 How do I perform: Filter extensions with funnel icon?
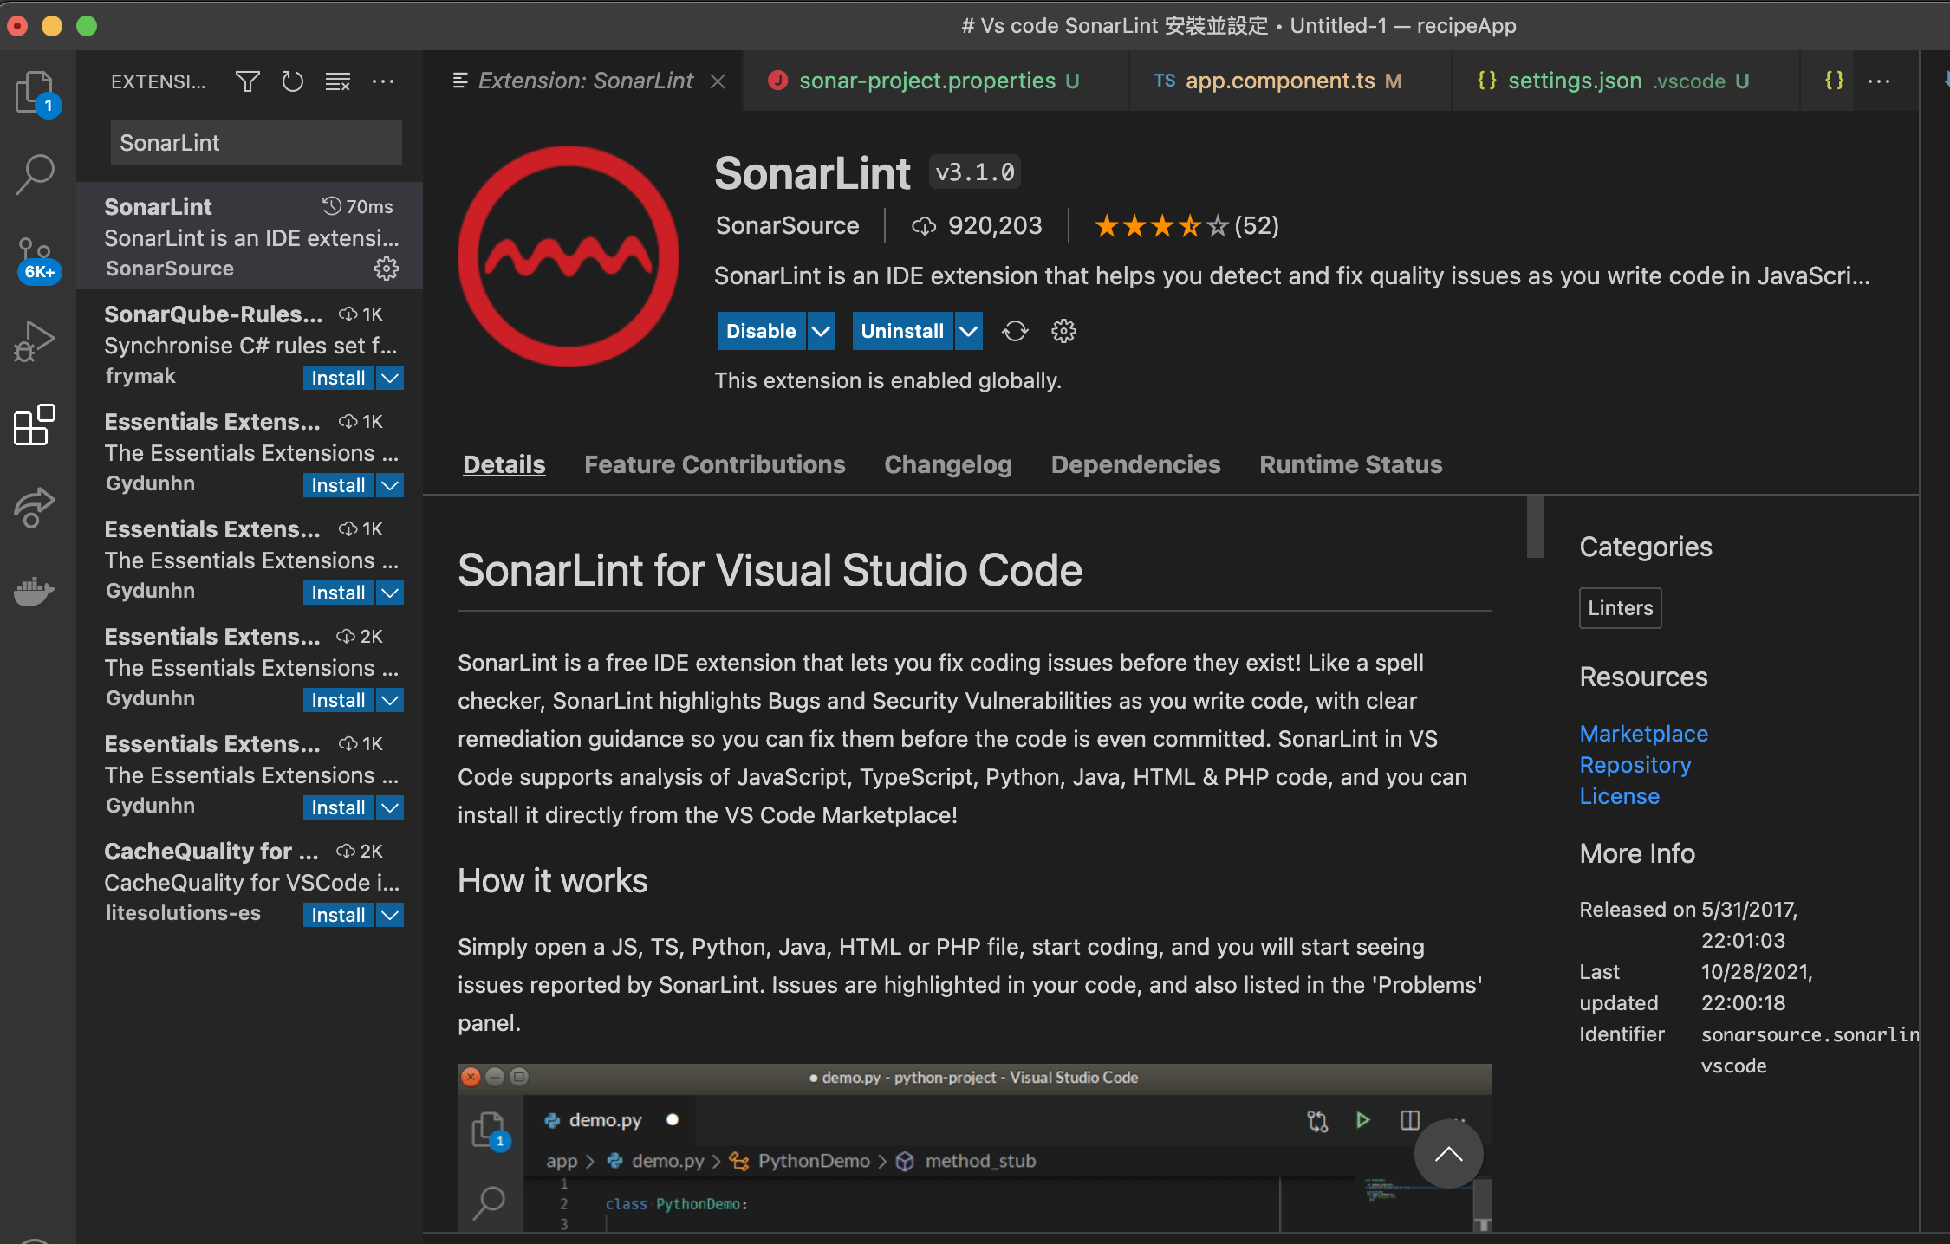click(x=248, y=81)
